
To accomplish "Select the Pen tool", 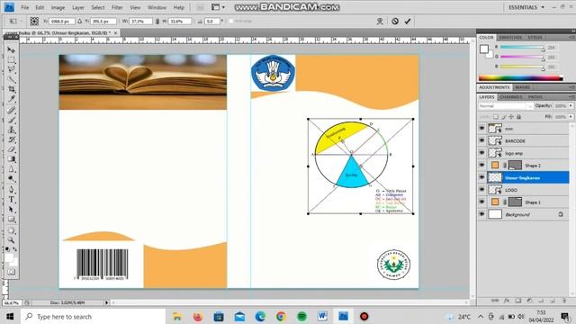I will point(12,190).
